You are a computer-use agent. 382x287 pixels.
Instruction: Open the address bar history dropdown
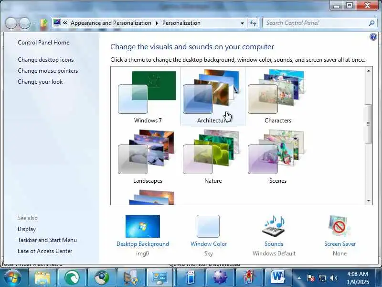click(242, 23)
